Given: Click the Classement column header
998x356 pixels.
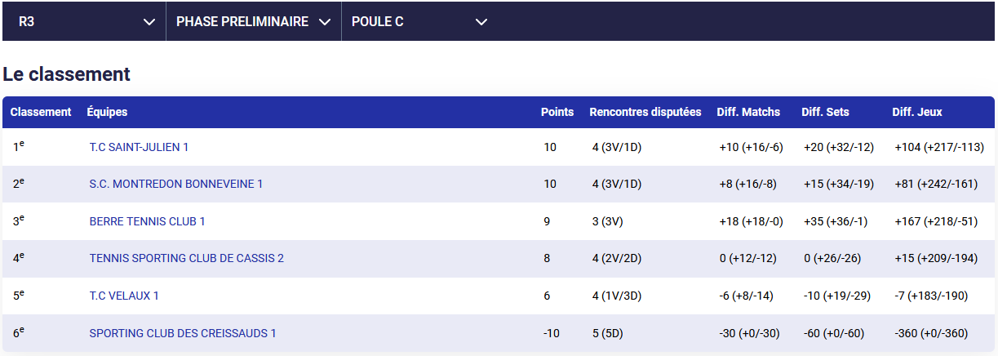Looking at the screenshot, I should coord(41,112).
